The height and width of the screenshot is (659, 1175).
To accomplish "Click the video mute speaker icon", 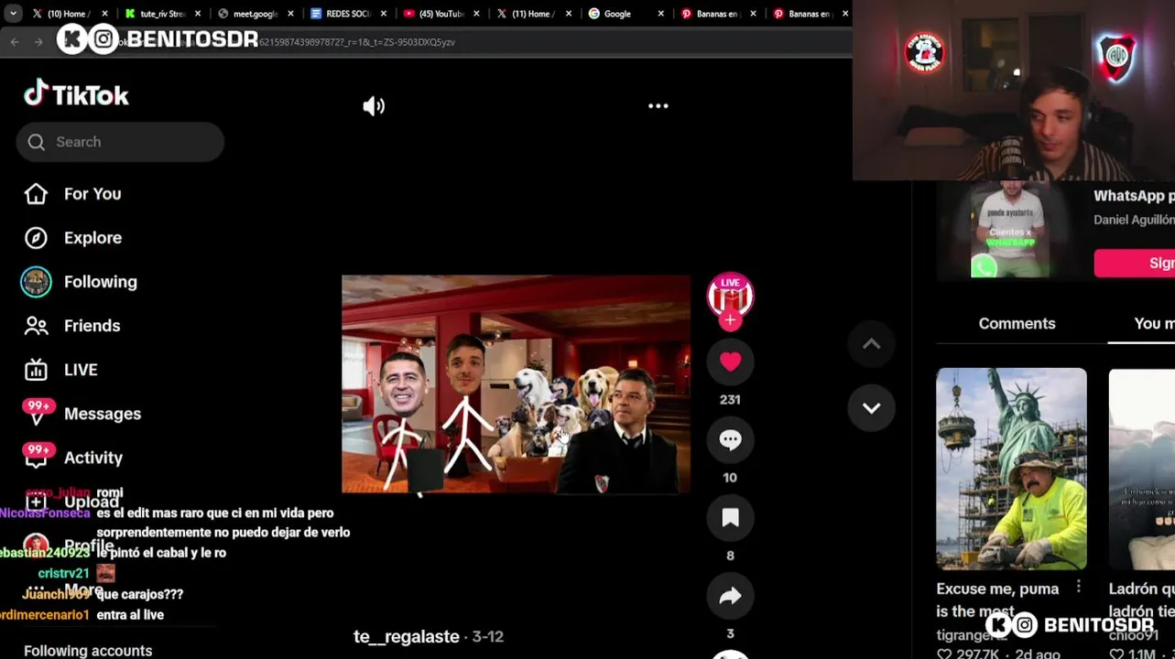I will 374,106.
